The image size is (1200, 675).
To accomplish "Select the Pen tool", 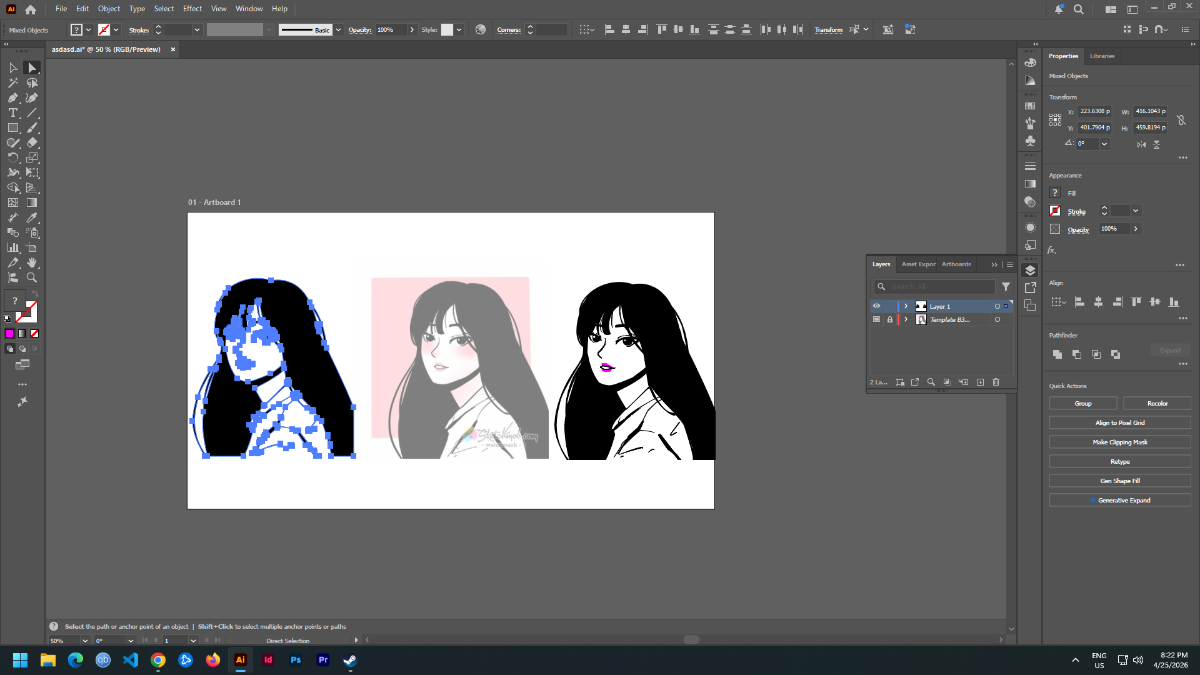I will click(x=12, y=97).
